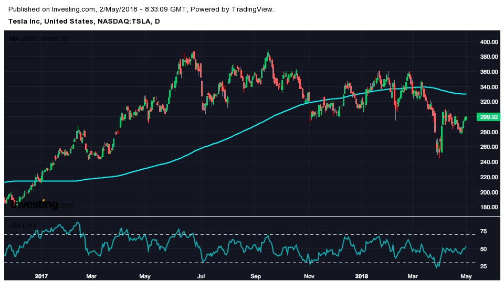Click the Sep date axis label
The height and width of the screenshot is (283, 504).
(256, 276)
